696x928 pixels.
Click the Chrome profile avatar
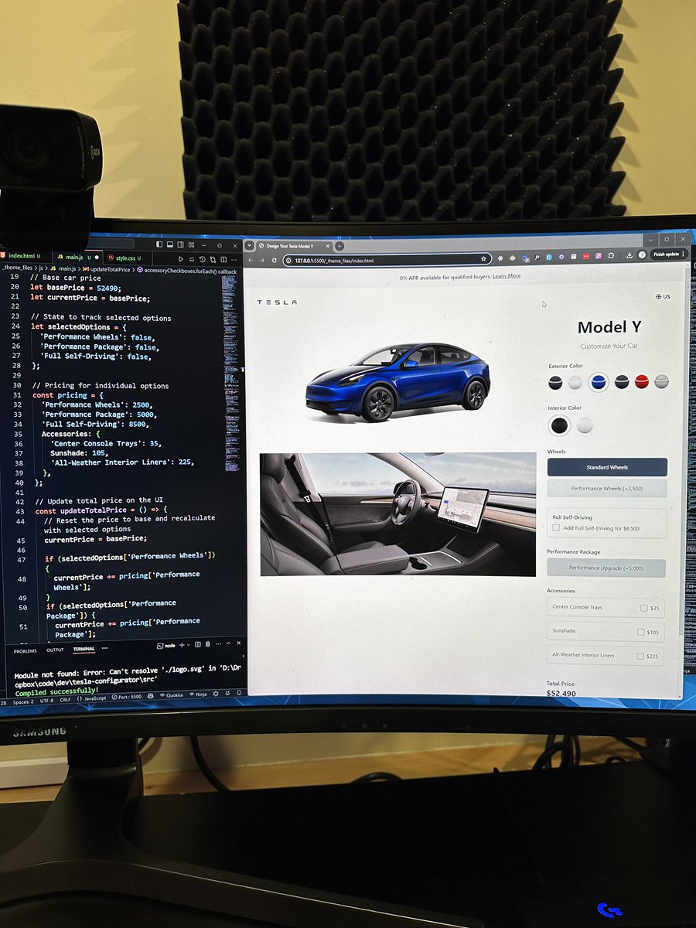click(x=642, y=254)
